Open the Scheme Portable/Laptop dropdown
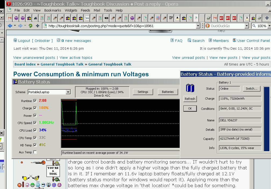 click(68, 92)
